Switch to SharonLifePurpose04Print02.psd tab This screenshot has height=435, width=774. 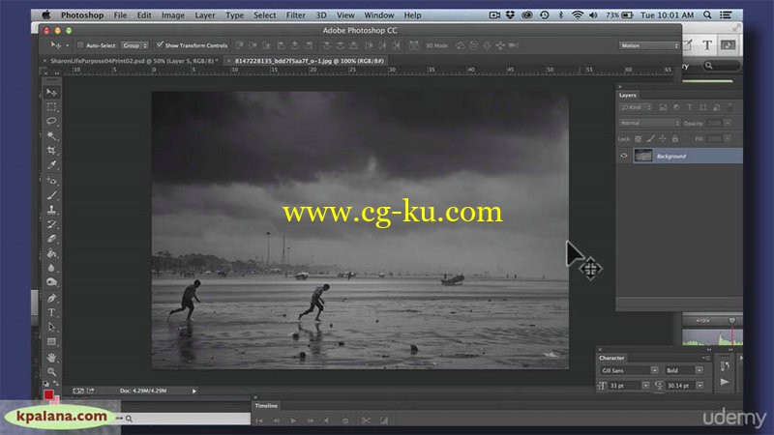(x=132, y=61)
